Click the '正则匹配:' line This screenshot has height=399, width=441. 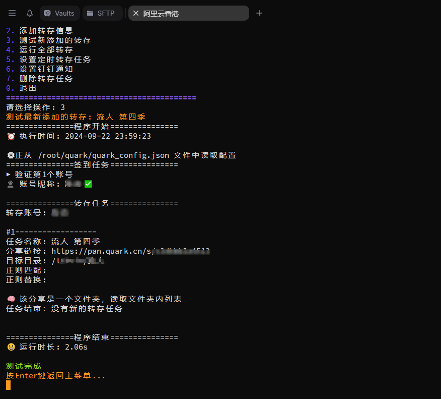[26, 270]
